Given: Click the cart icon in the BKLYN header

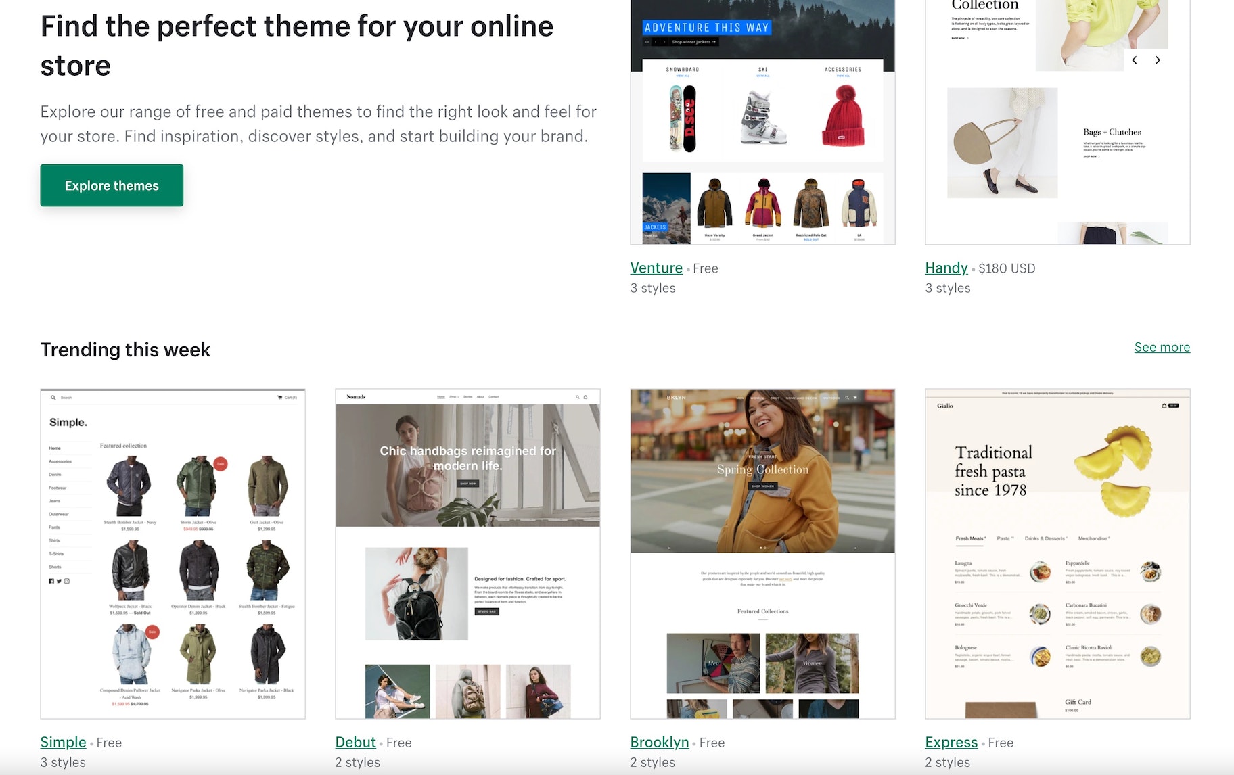Looking at the screenshot, I should click(854, 398).
